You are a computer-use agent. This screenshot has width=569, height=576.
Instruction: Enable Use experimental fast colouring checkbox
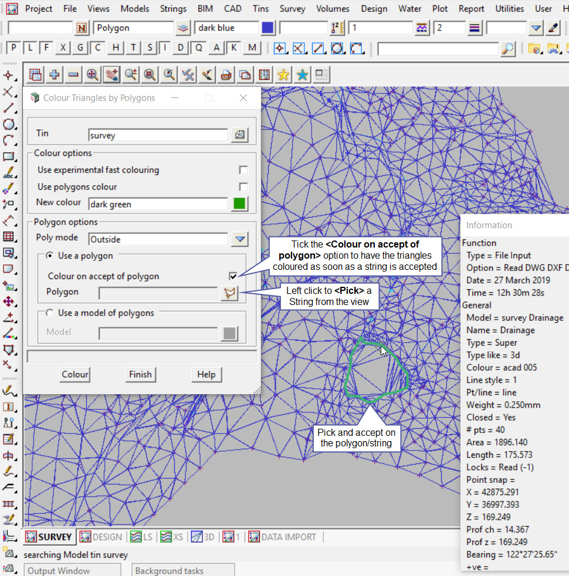(x=243, y=170)
